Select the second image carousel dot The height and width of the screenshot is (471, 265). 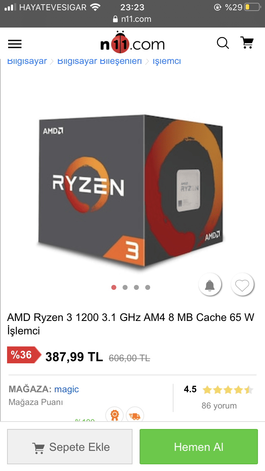click(x=125, y=287)
